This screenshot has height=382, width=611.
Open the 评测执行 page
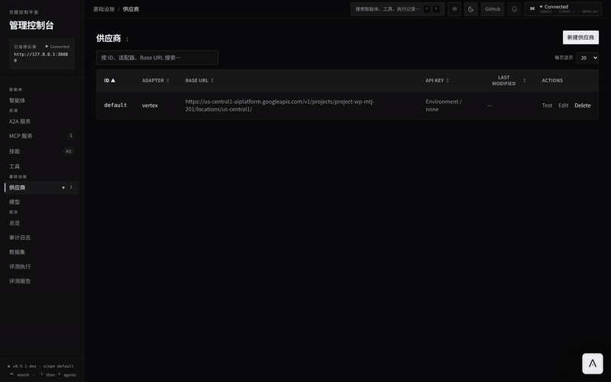pos(20,266)
